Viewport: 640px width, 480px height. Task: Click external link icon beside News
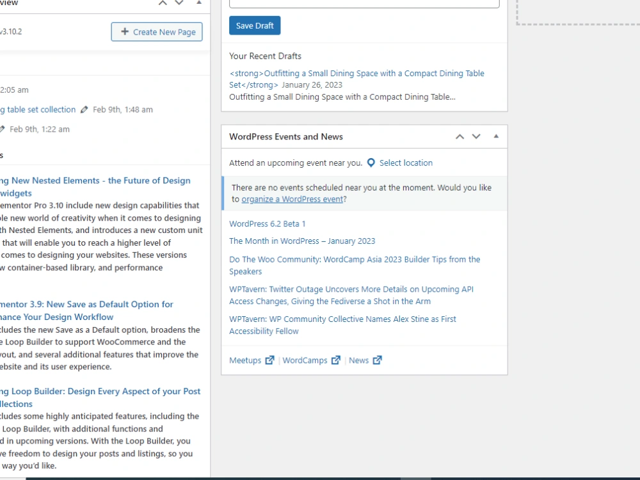coord(378,360)
